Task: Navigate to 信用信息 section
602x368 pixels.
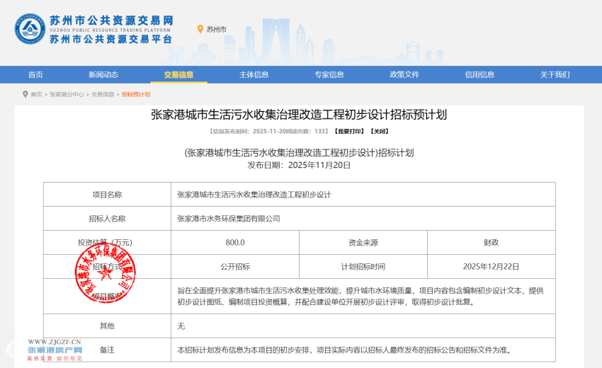Action: coord(479,74)
